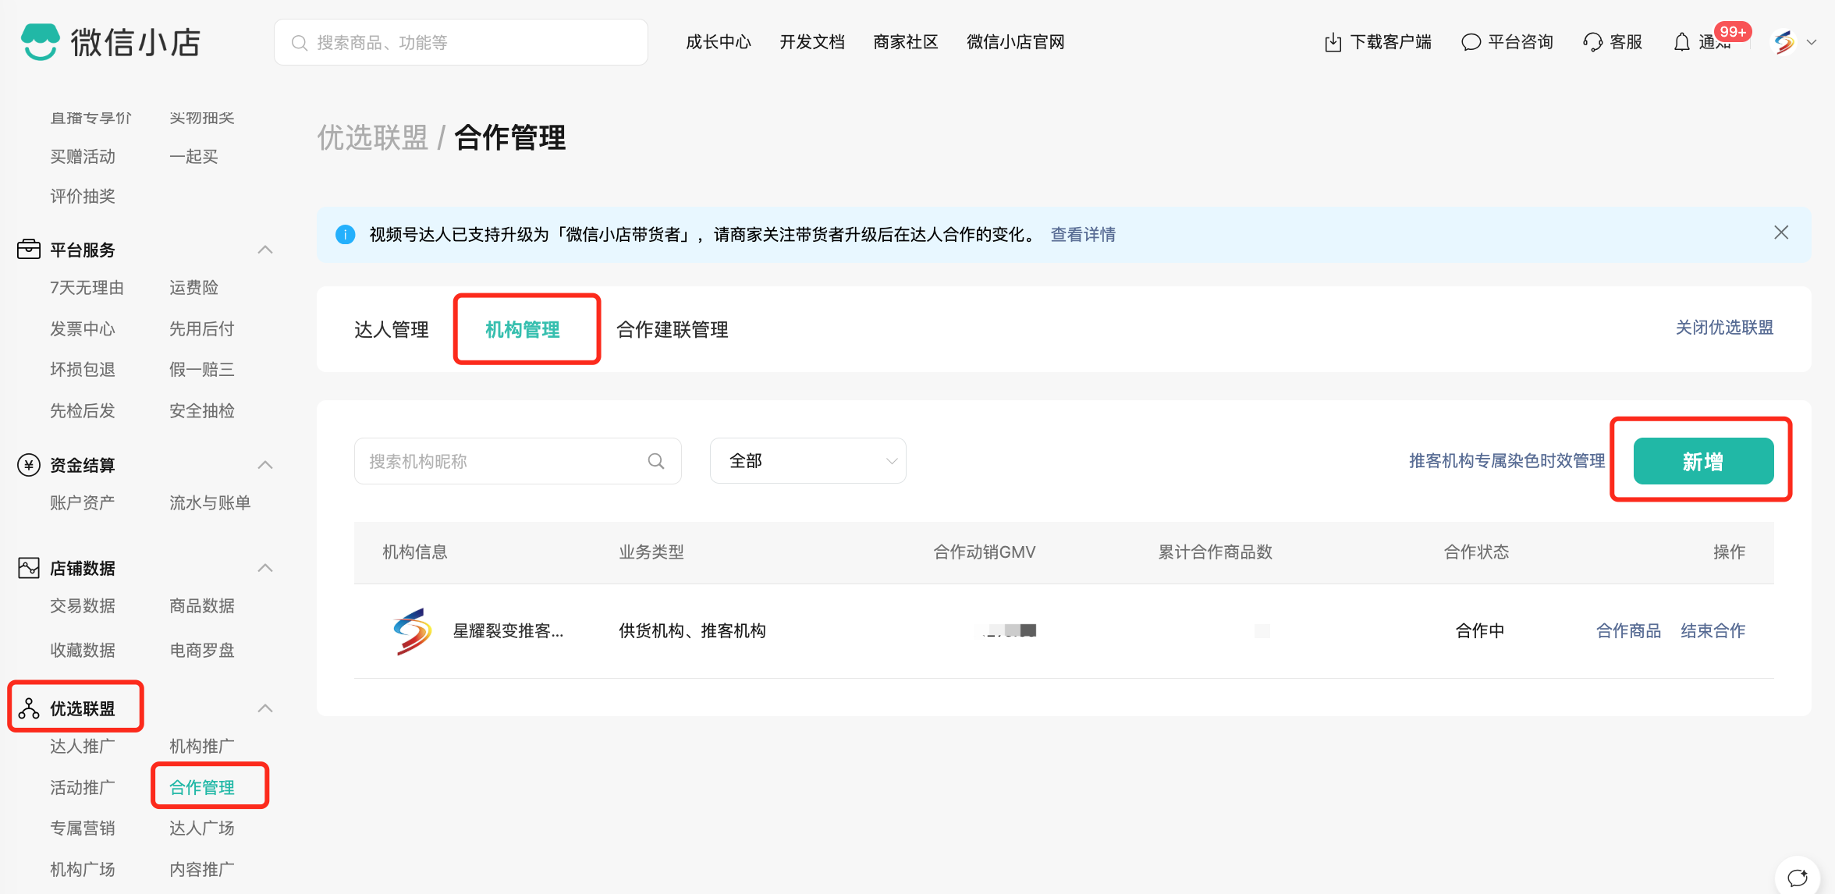Viewport: 1835px width, 894px height.
Task: Click the 下载客户端 download icon
Action: point(1333,42)
